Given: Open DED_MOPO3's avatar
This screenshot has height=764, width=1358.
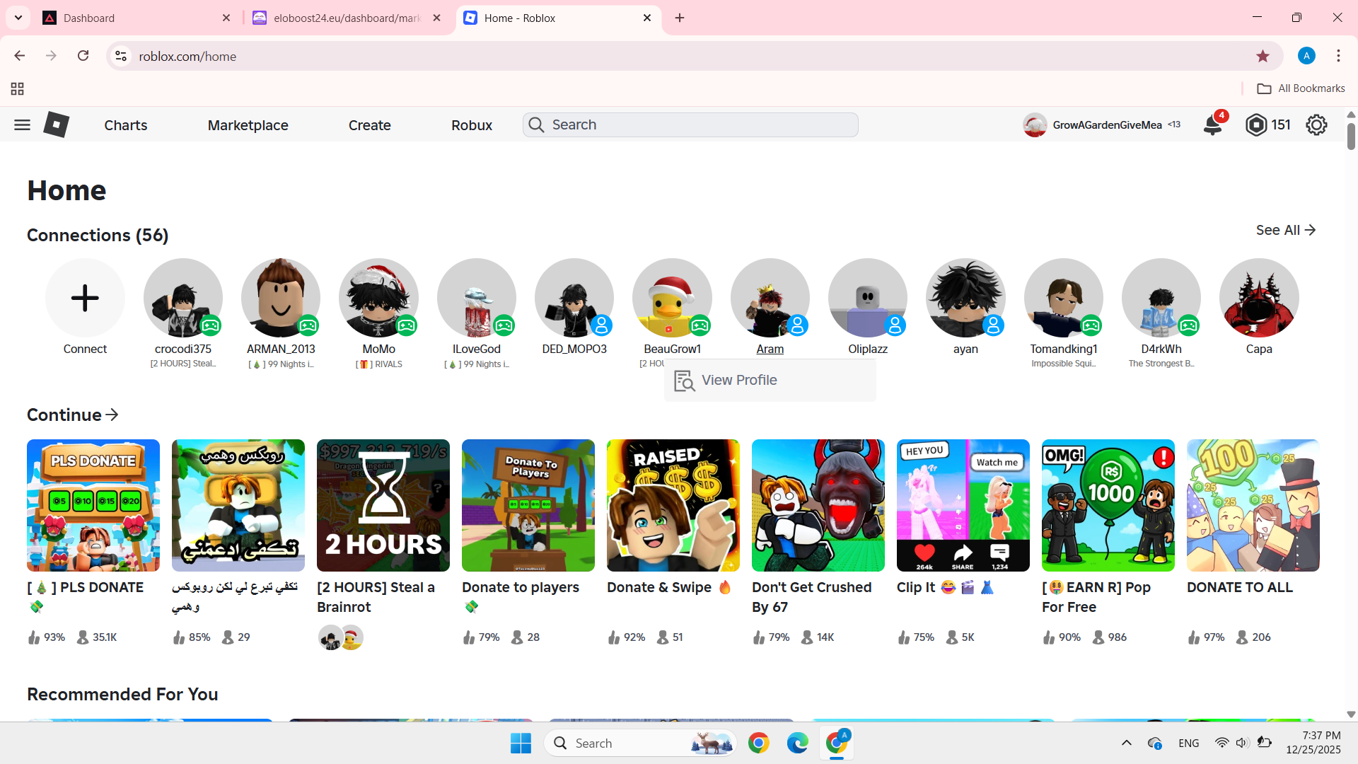Looking at the screenshot, I should coord(574,298).
